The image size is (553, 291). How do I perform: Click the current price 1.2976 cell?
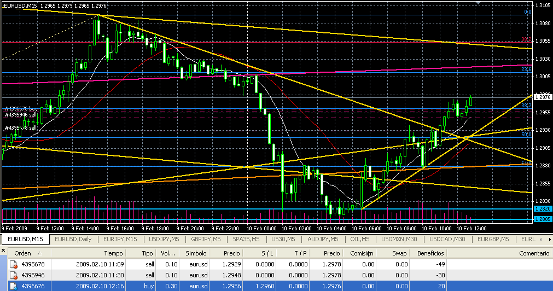tap(331, 286)
